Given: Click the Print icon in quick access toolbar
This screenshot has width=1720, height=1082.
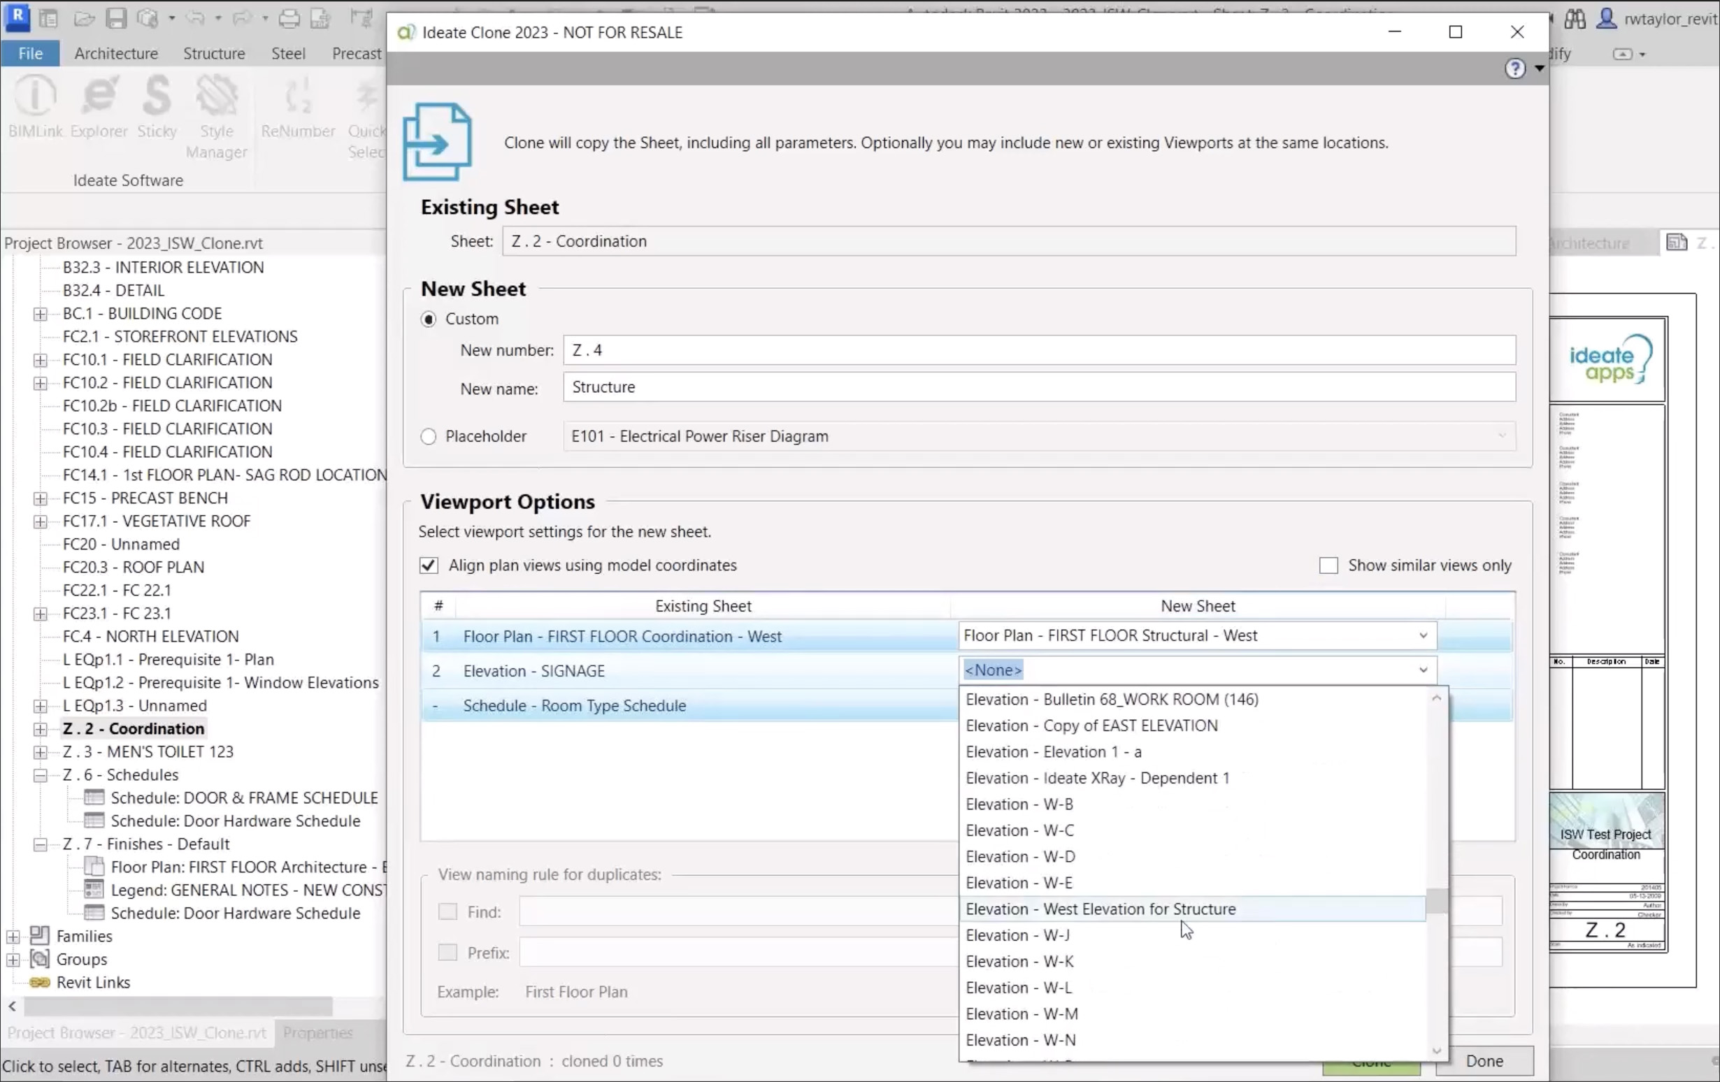Looking at the screenshot, I should (289, 18).
